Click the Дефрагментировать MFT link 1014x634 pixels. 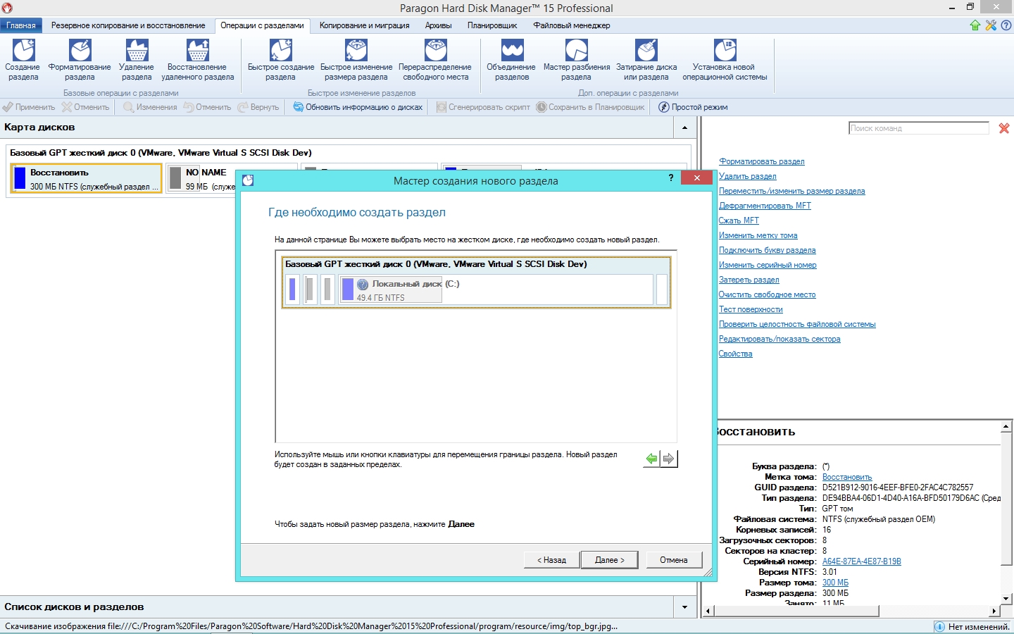[x=765, y=206]
